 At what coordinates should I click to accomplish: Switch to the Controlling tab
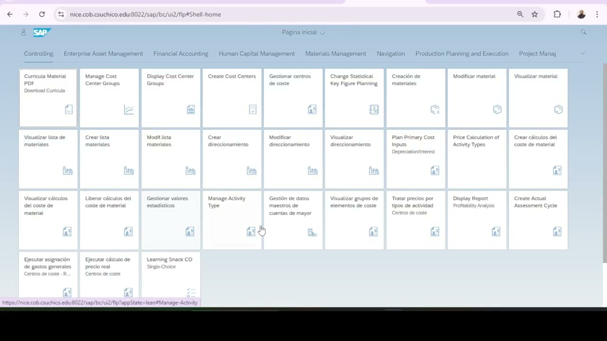coord(39,54)
